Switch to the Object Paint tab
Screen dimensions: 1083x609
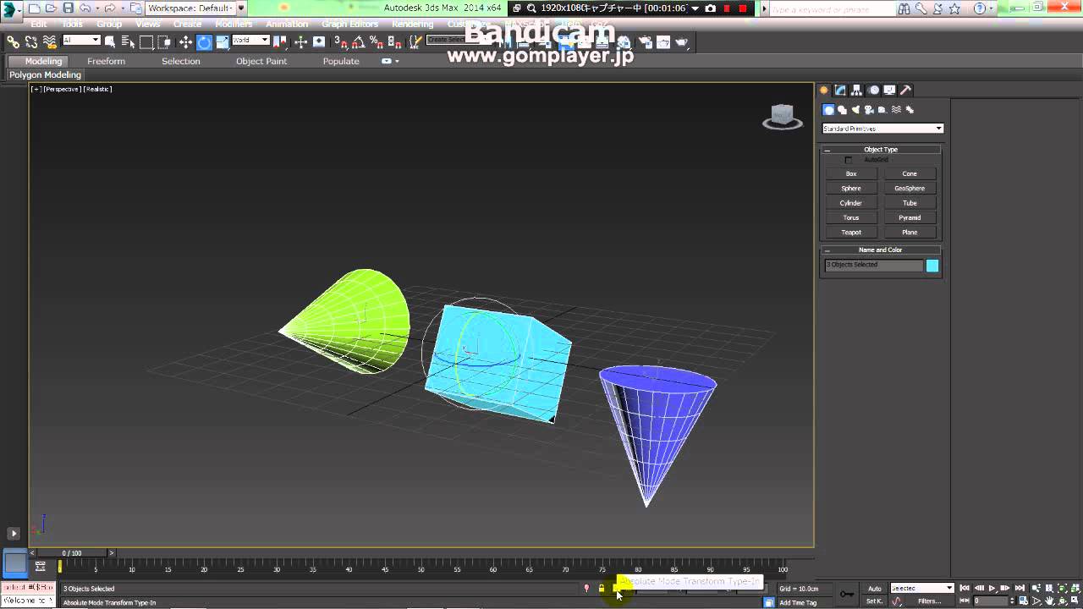pos(261,61)
